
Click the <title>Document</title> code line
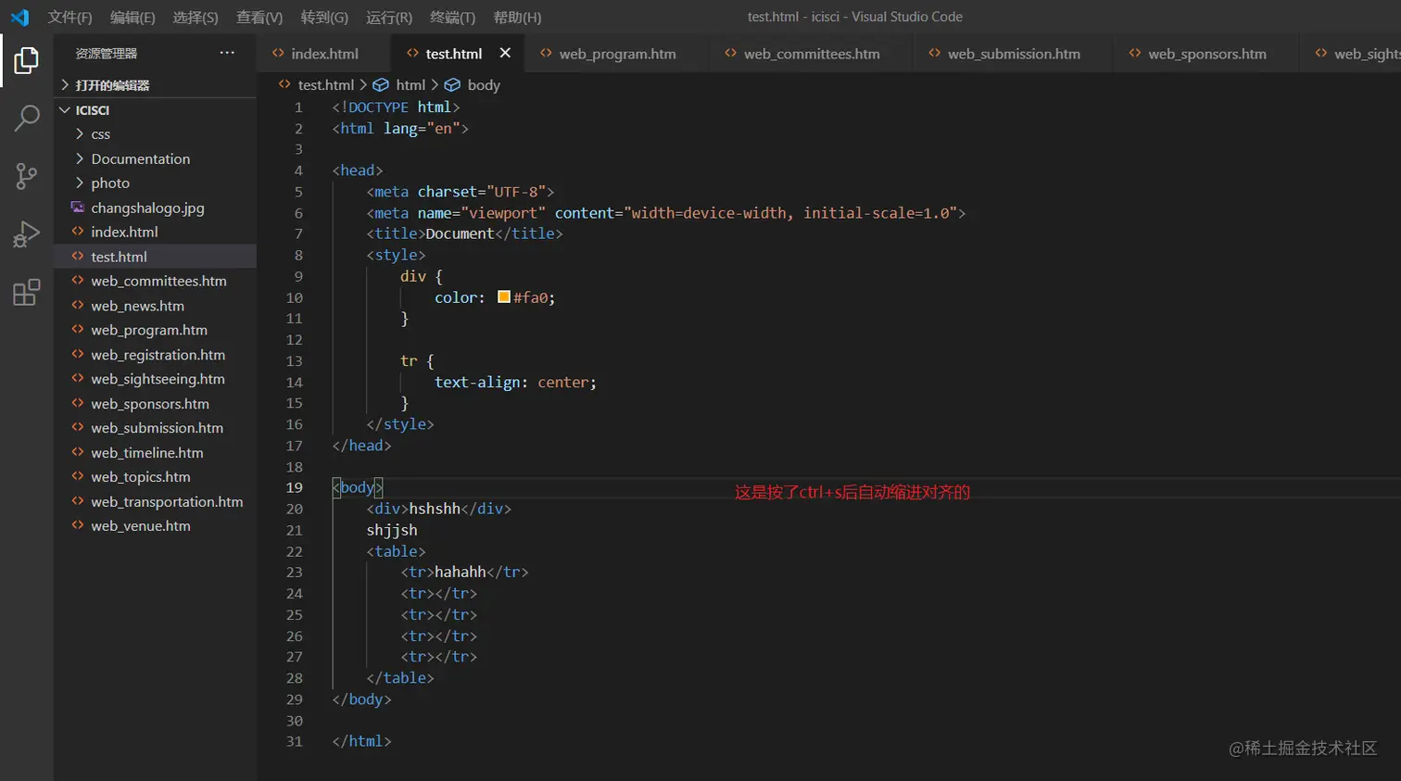click(464, 233)
